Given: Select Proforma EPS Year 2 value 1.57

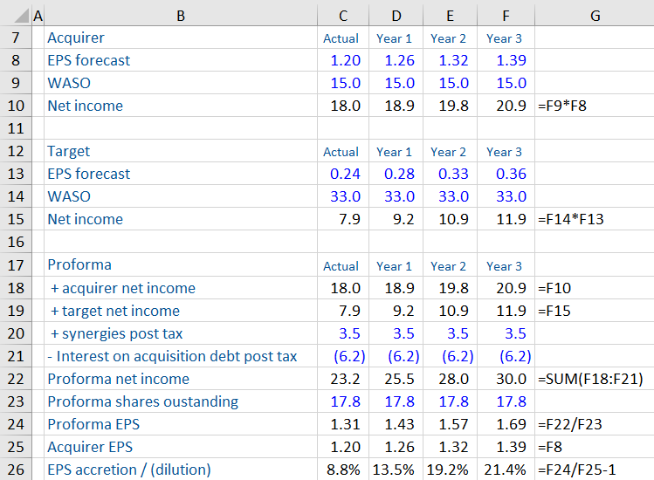Looking at the screenshot, I should [x=451, y=424].
